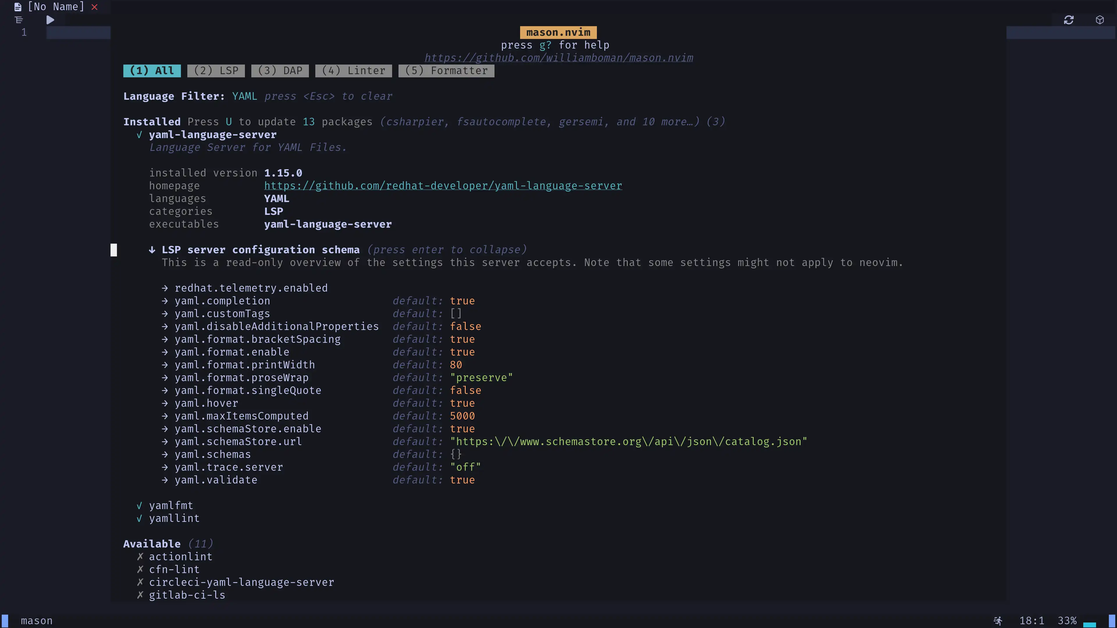Viewport: 1117px width, 628px height.
Task: Switch to the (5) Formatter tab
Action: 446,71
